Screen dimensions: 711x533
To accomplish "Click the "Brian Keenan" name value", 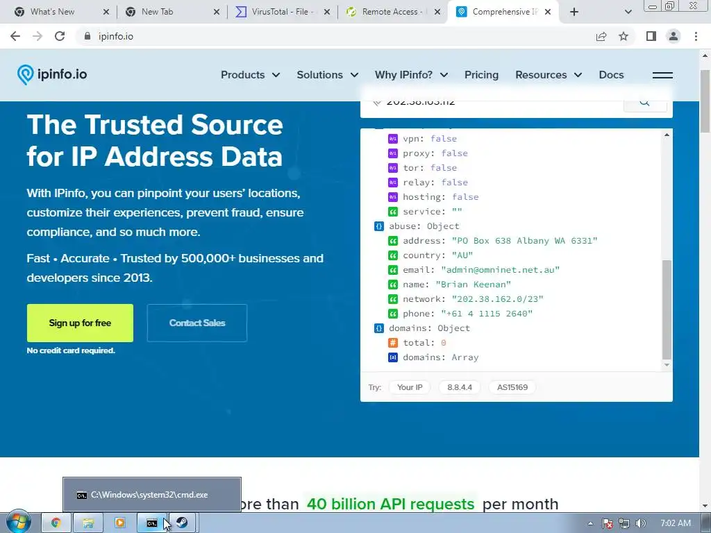I will tap(473, 284).
